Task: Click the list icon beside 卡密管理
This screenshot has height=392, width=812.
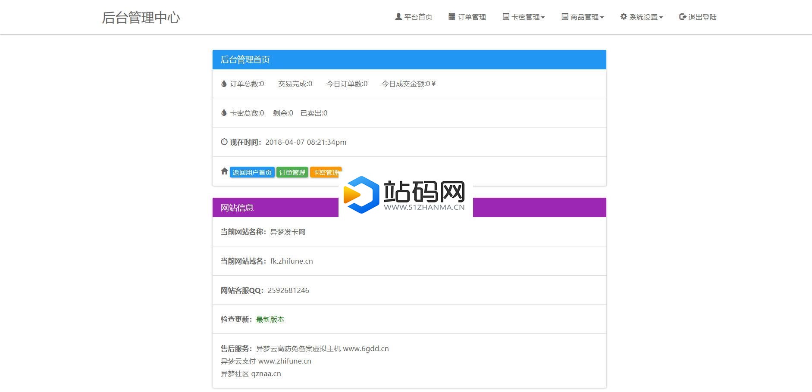Action: 506,17
